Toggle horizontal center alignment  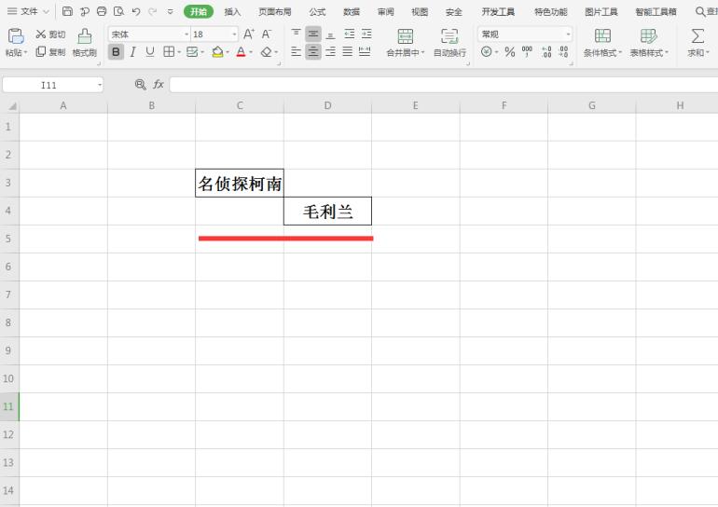pos(313,51)
